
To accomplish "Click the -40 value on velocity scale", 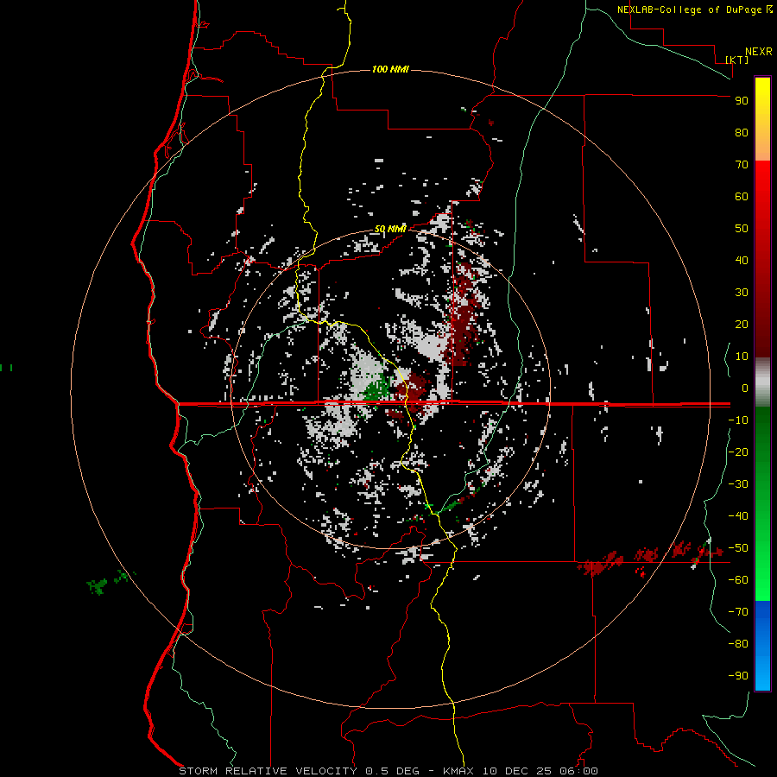I will point(738,516).
